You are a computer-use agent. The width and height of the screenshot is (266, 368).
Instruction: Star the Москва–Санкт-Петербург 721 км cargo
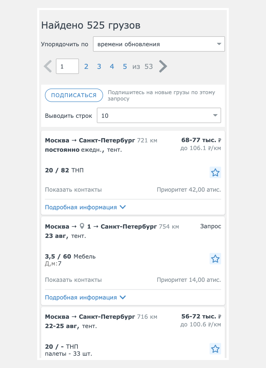(215, 173)
